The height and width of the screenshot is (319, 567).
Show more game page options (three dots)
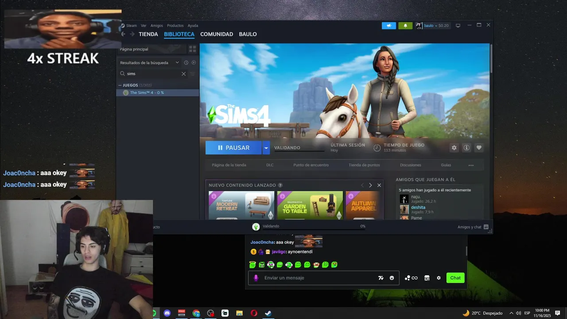pyautogui.click(x=471, y=165)
